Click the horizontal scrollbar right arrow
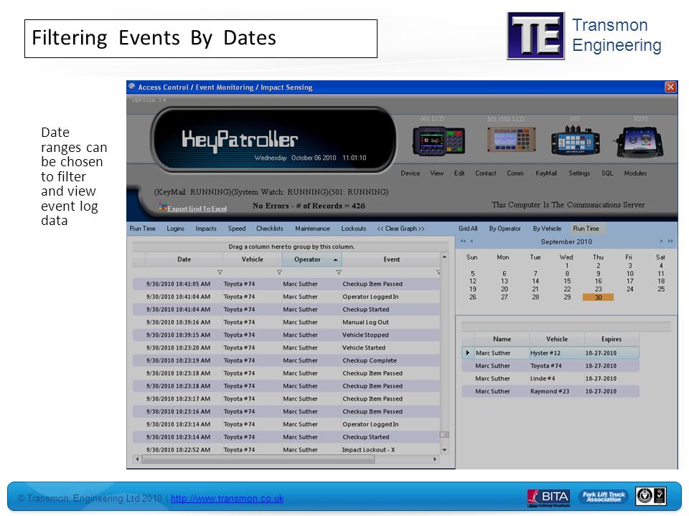 click(x=434, y=459)
